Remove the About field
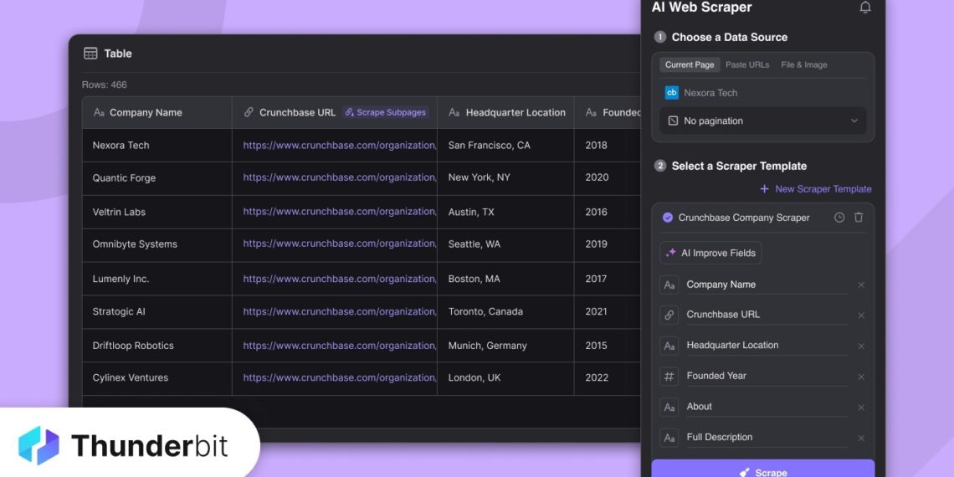954x477 pixels. coord(861,408)
